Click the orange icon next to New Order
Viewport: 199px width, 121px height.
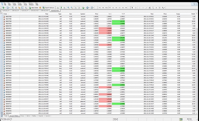click(x=40, y=8)
